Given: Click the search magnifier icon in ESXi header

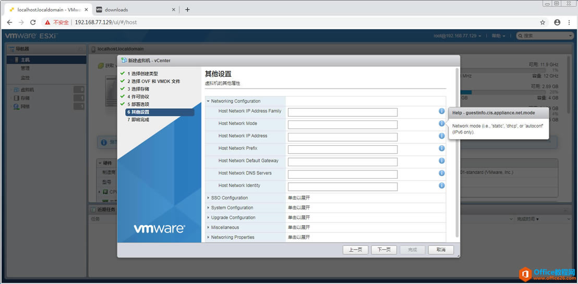Looking at the screenshot, I should point(520,36).
